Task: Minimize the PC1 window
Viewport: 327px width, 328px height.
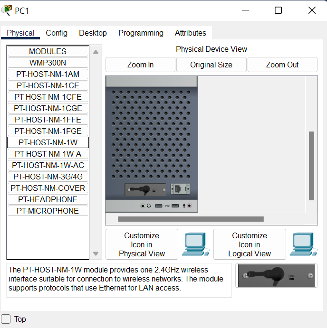Action: (245, 10)
